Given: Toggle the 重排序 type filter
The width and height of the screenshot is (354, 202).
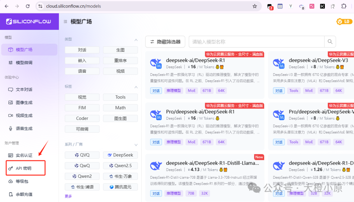Looking at the screenshot, I should [x=120, y=61].
